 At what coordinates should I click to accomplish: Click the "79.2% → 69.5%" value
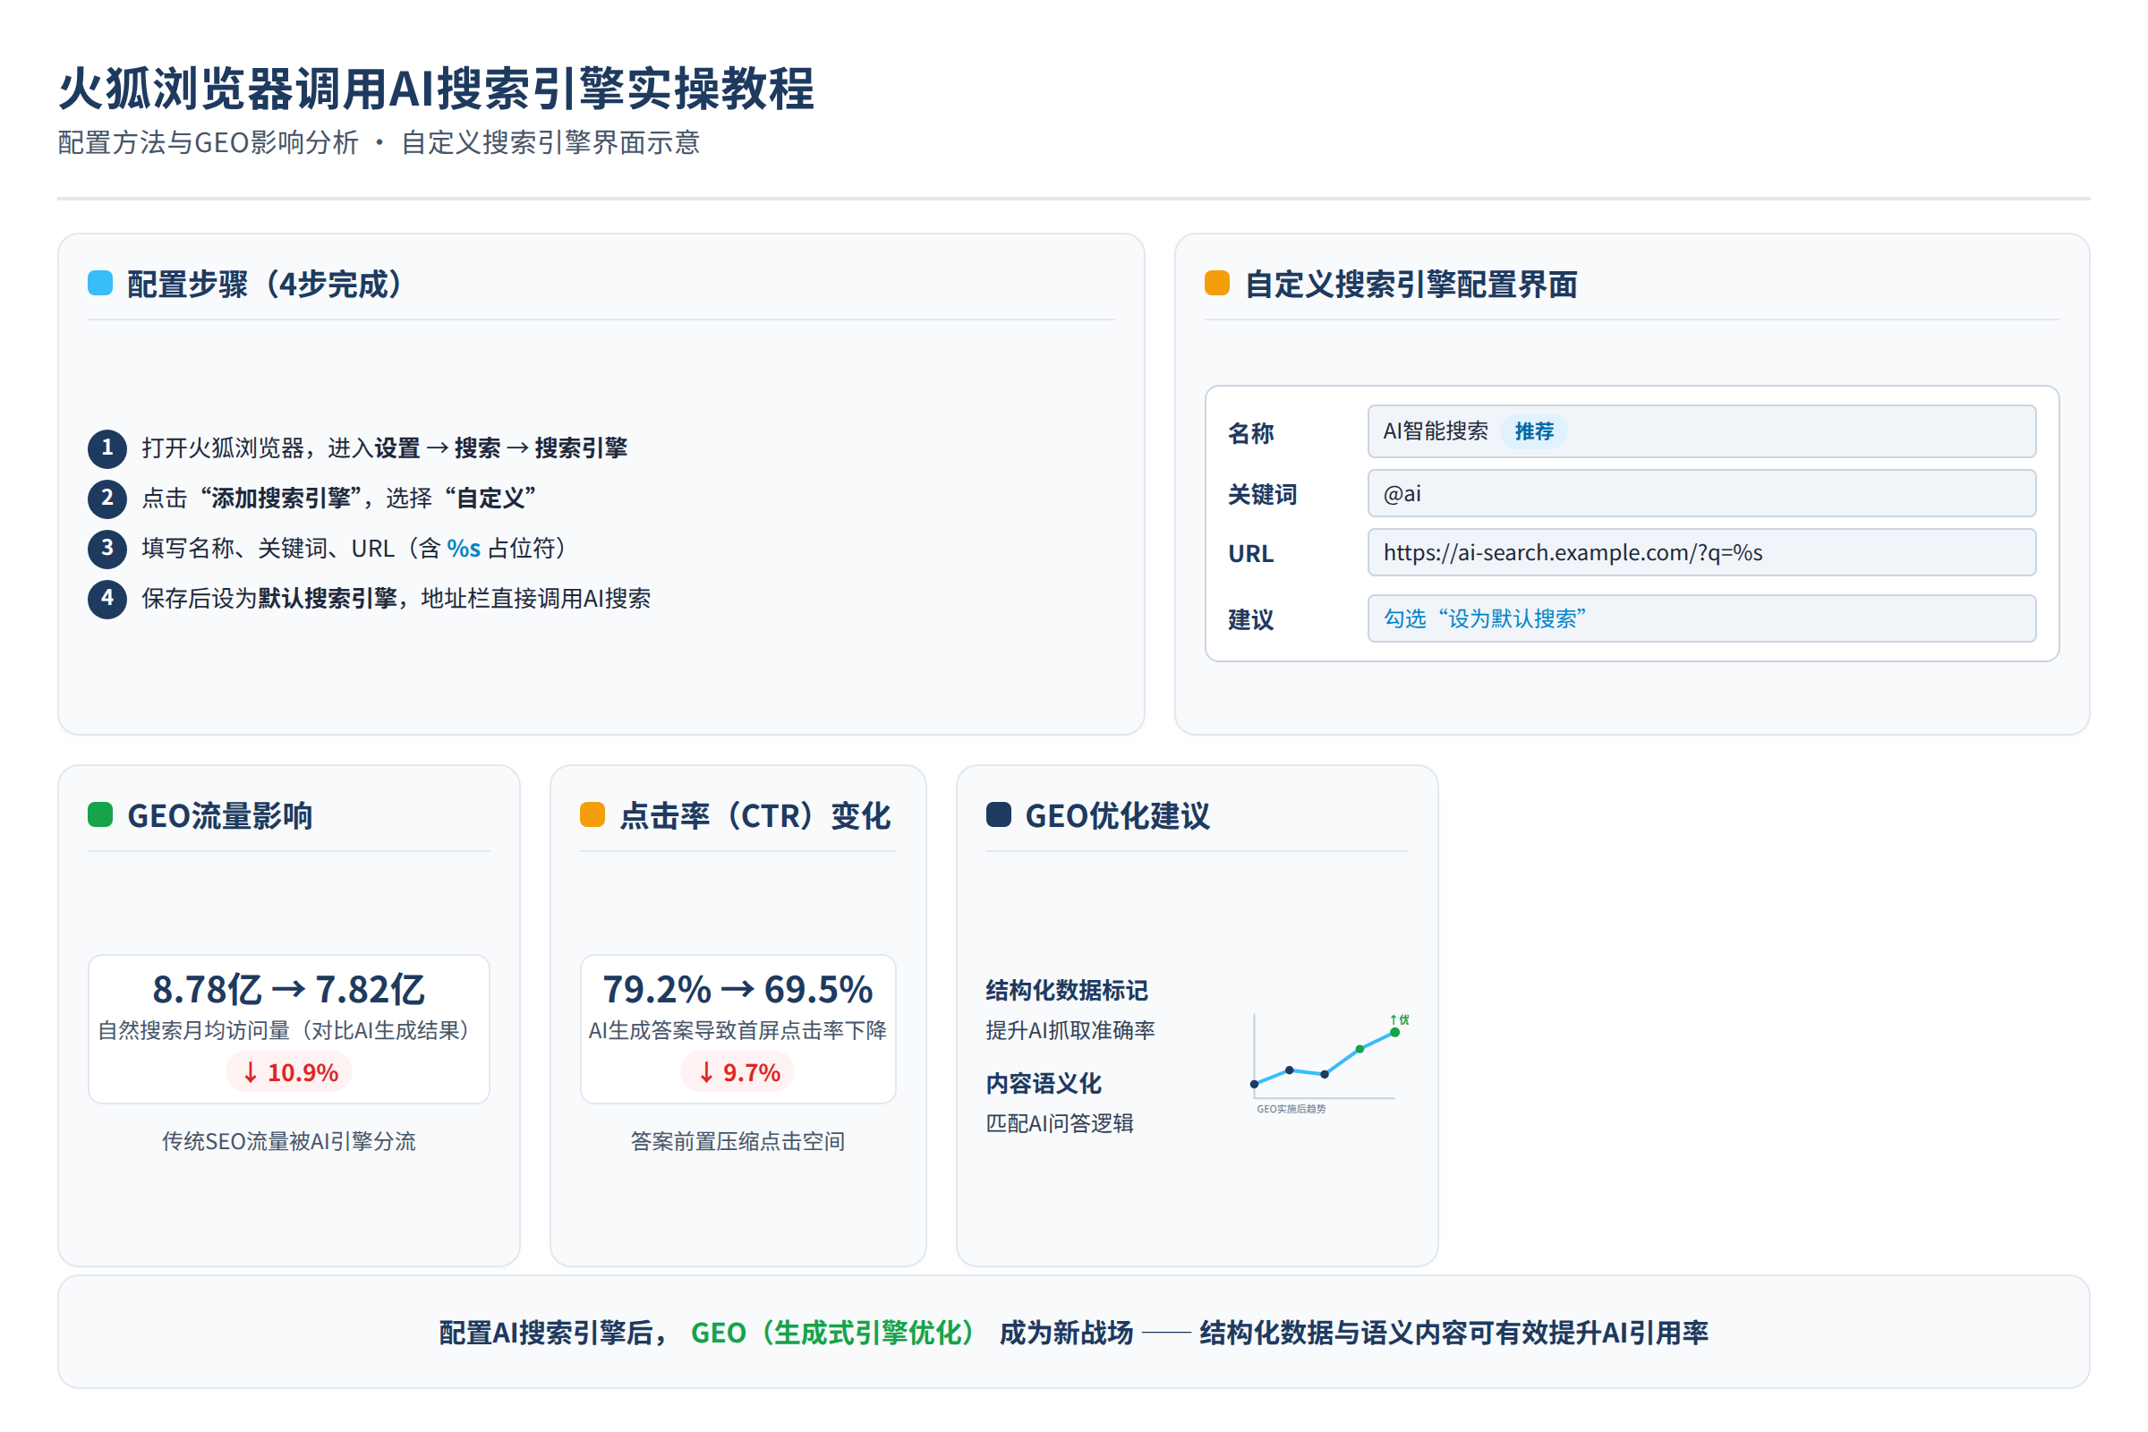tap(737, 990)
